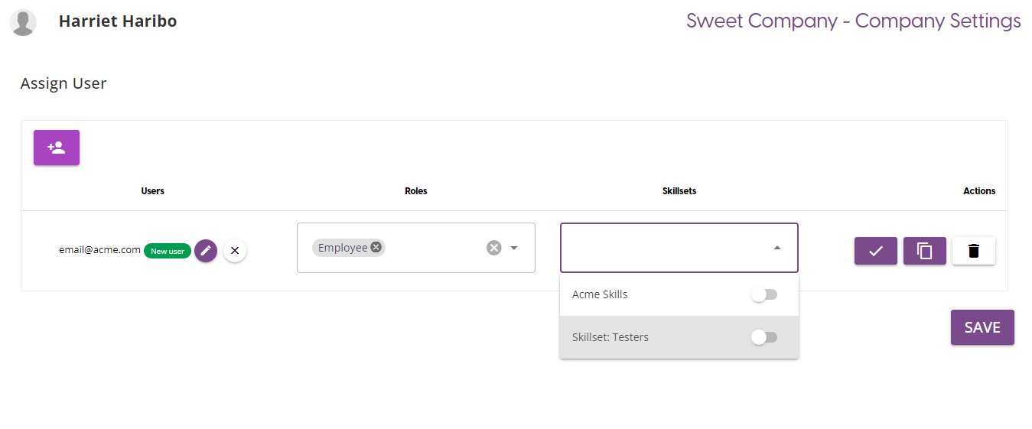Turn on the Skillset: Testers switch

pos(763,337)
